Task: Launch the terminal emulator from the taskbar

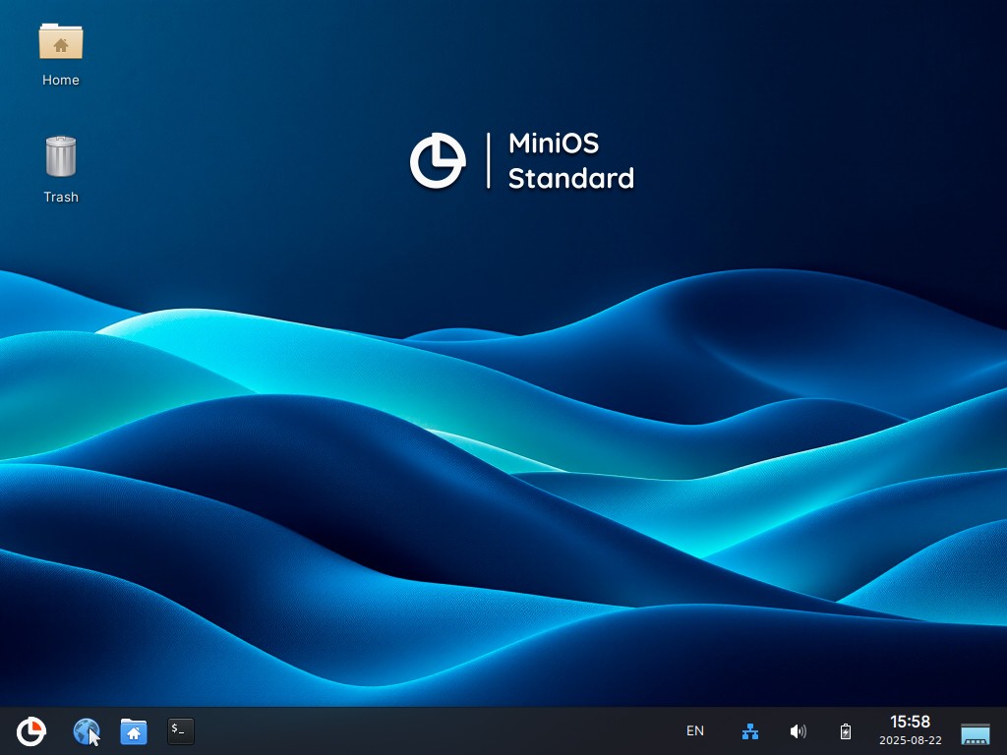Action: 181,731
